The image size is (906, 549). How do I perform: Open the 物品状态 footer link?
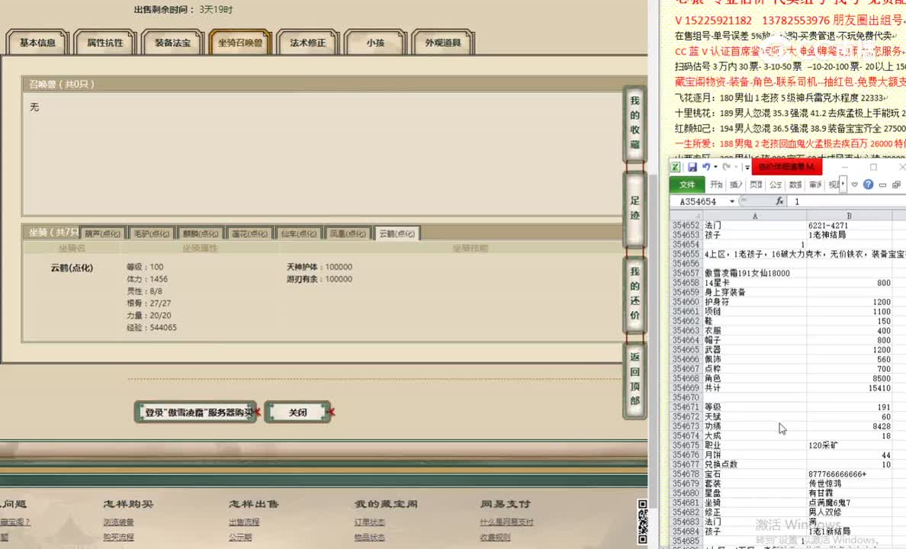[x=369, y=537]
